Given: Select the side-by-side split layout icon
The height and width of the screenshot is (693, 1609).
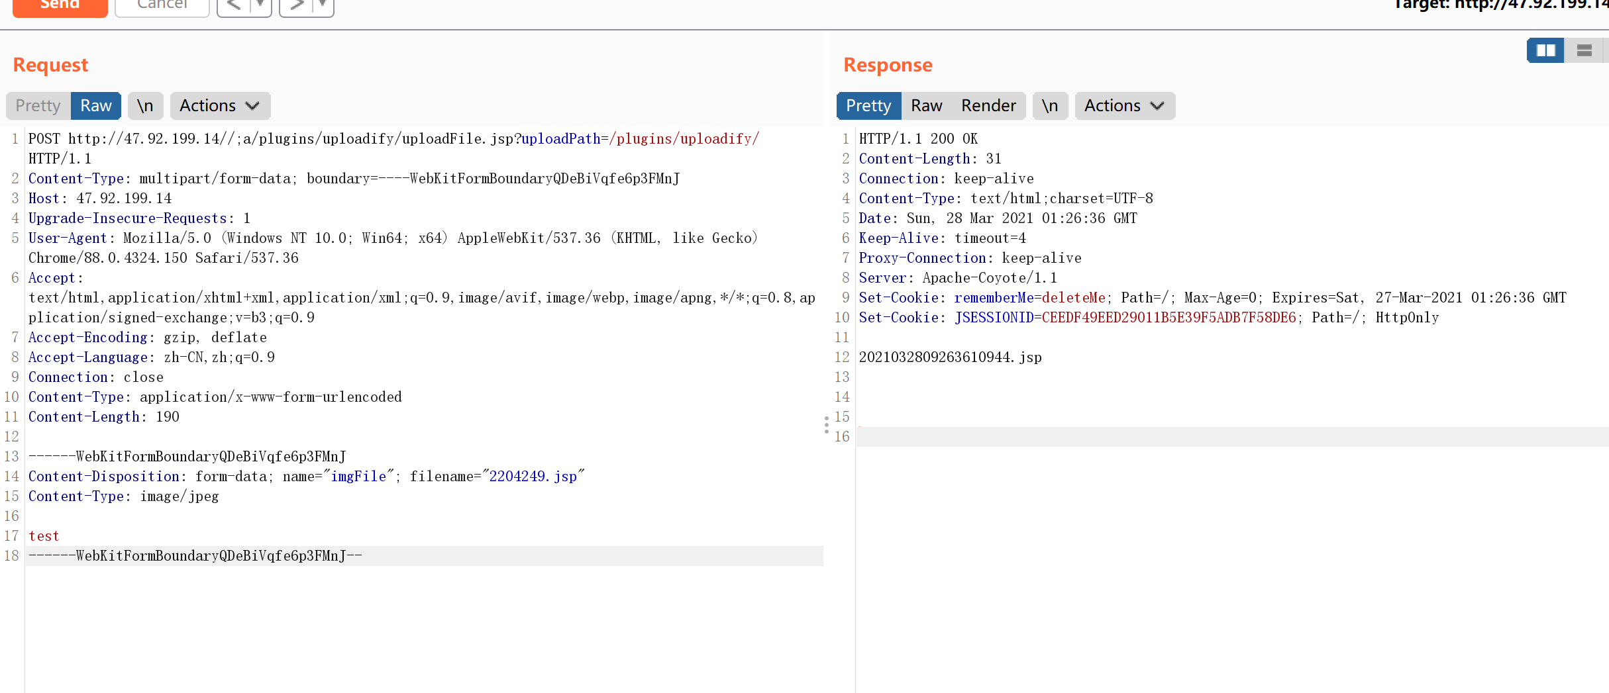Looking at the screenshot, I should tap(1545, 50).
